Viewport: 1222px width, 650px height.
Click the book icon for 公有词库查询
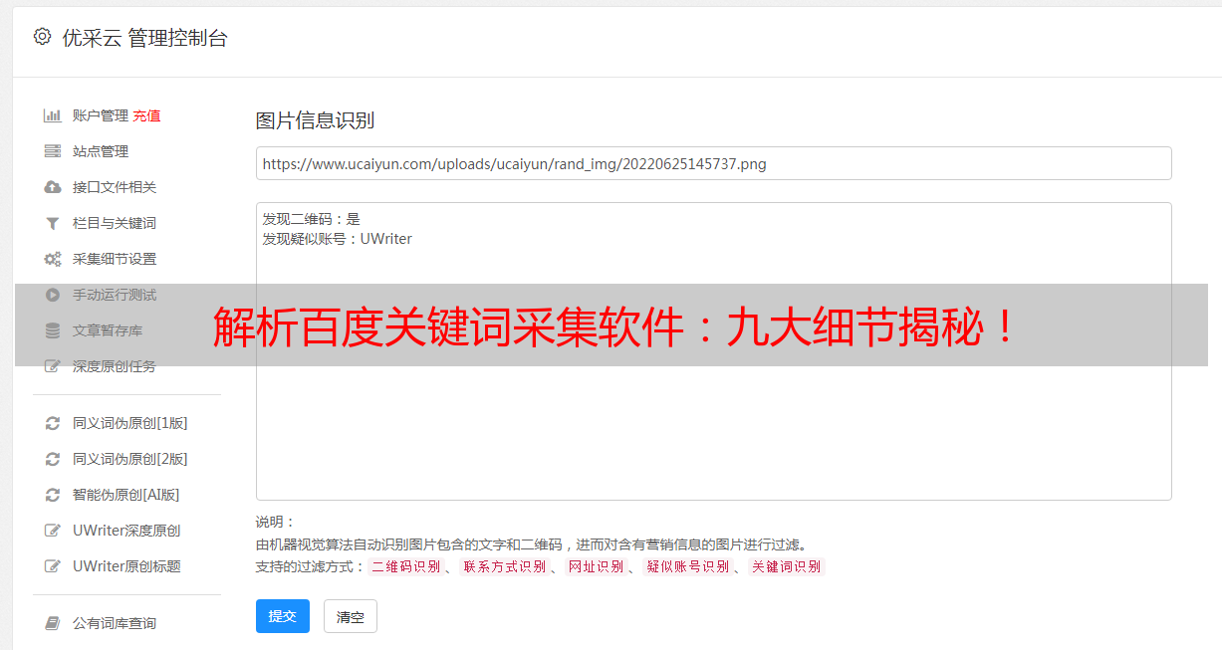pyautogui.click(x=53, y=623)
